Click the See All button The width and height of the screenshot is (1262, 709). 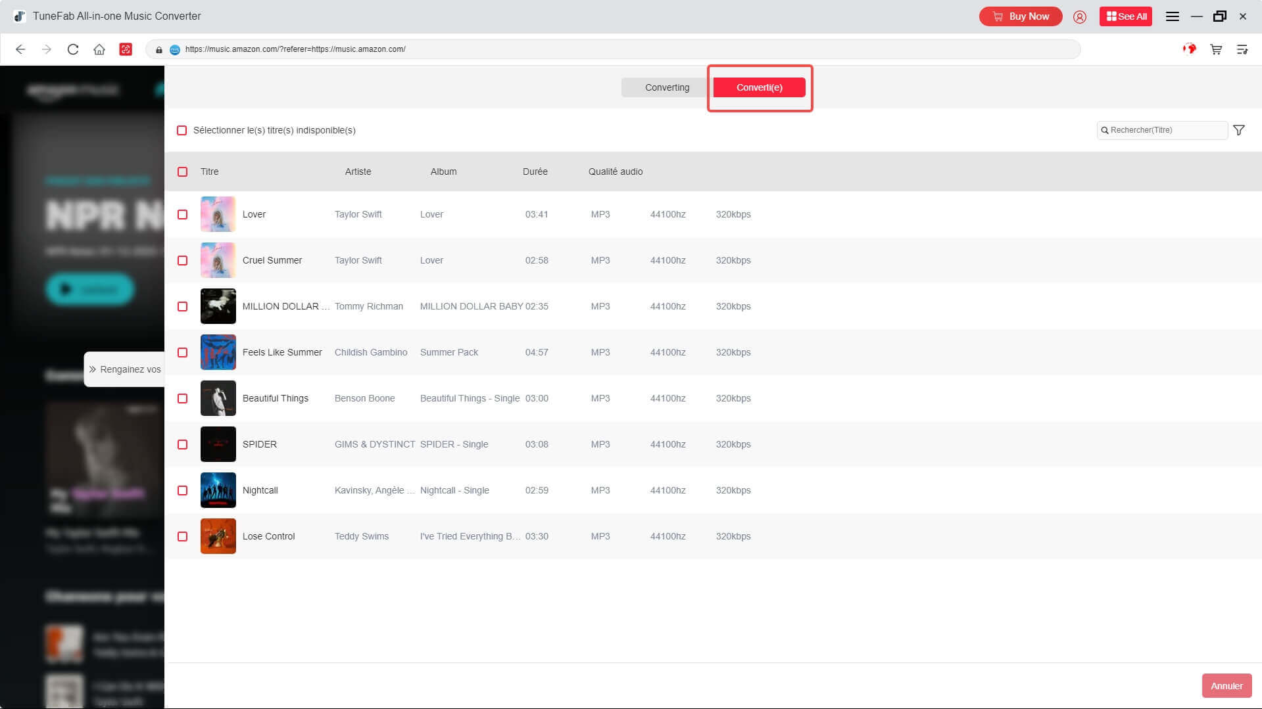coord(1125,16)
